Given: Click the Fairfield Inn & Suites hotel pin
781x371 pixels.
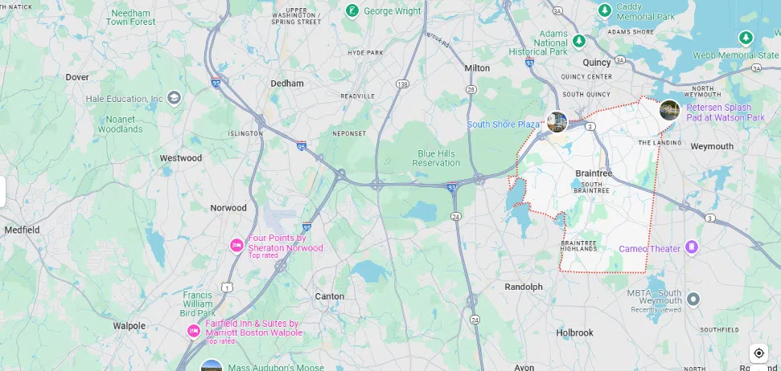Looking at the screenshot, I should [x=194, y=330].
